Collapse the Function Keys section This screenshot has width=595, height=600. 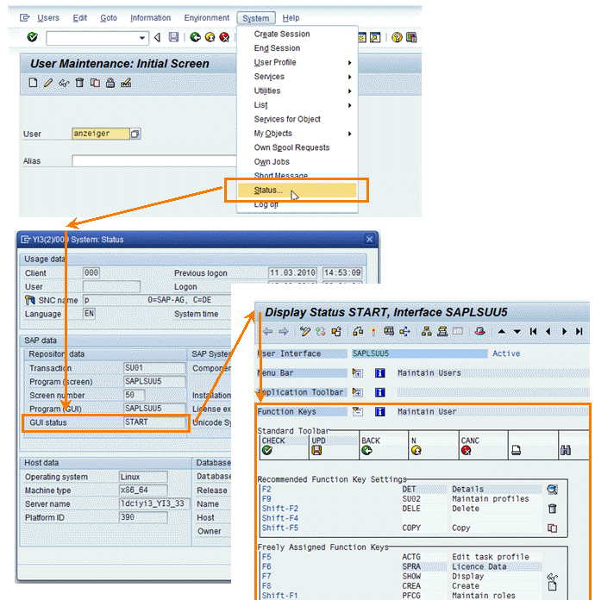pos(357,412)
